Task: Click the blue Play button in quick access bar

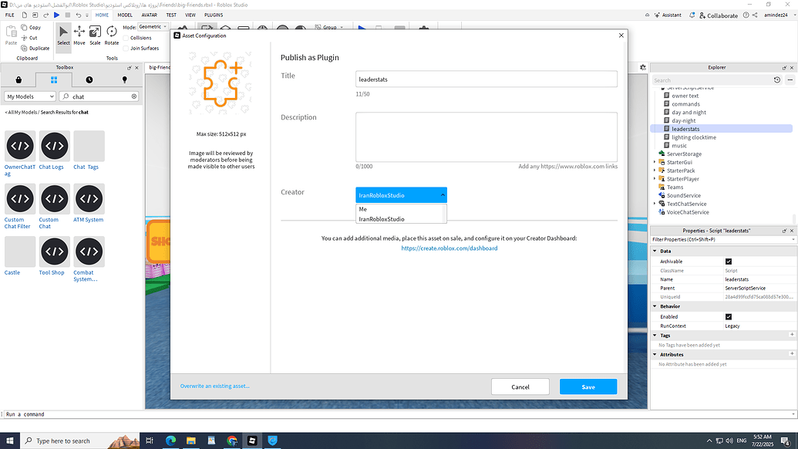Action: pos(56,15)
